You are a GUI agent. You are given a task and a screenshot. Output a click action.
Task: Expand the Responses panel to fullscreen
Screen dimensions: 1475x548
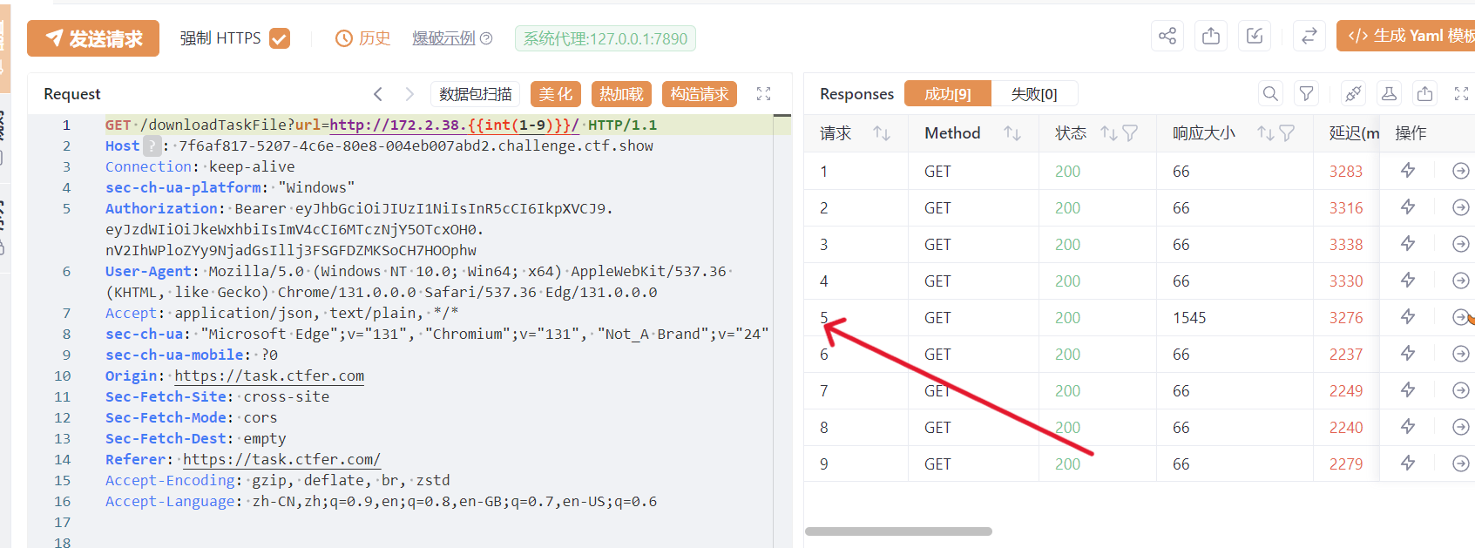(1462, 94)
